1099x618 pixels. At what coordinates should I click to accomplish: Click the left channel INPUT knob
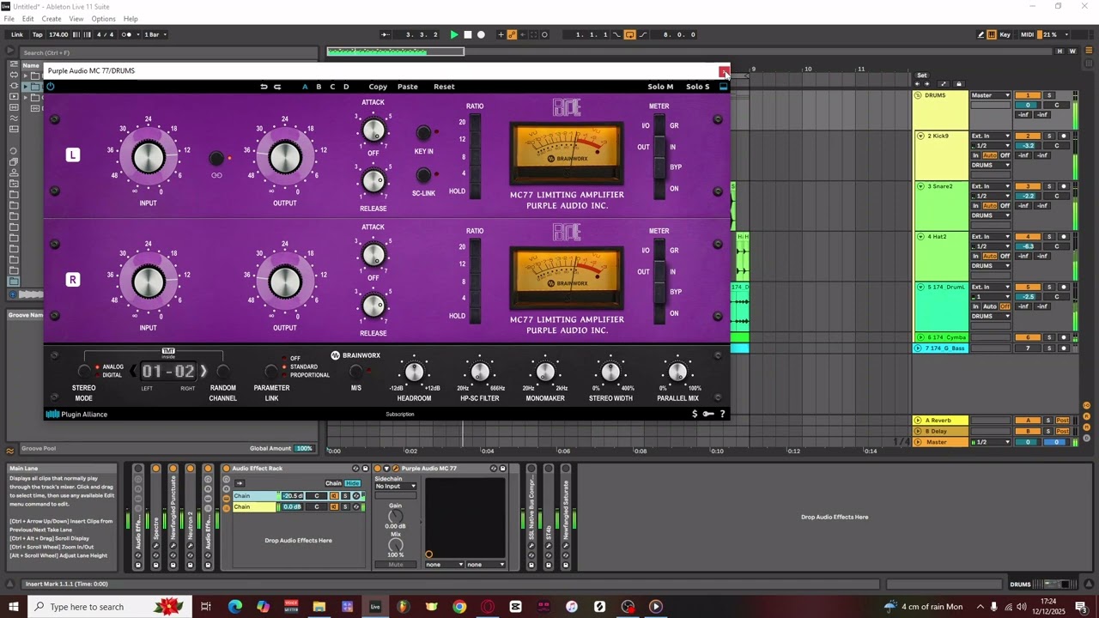click(x=149, y=157)
